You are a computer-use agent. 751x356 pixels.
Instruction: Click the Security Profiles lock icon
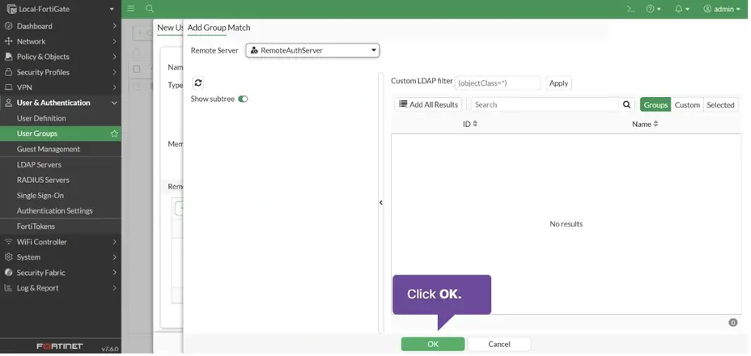(x=8, y=72)
